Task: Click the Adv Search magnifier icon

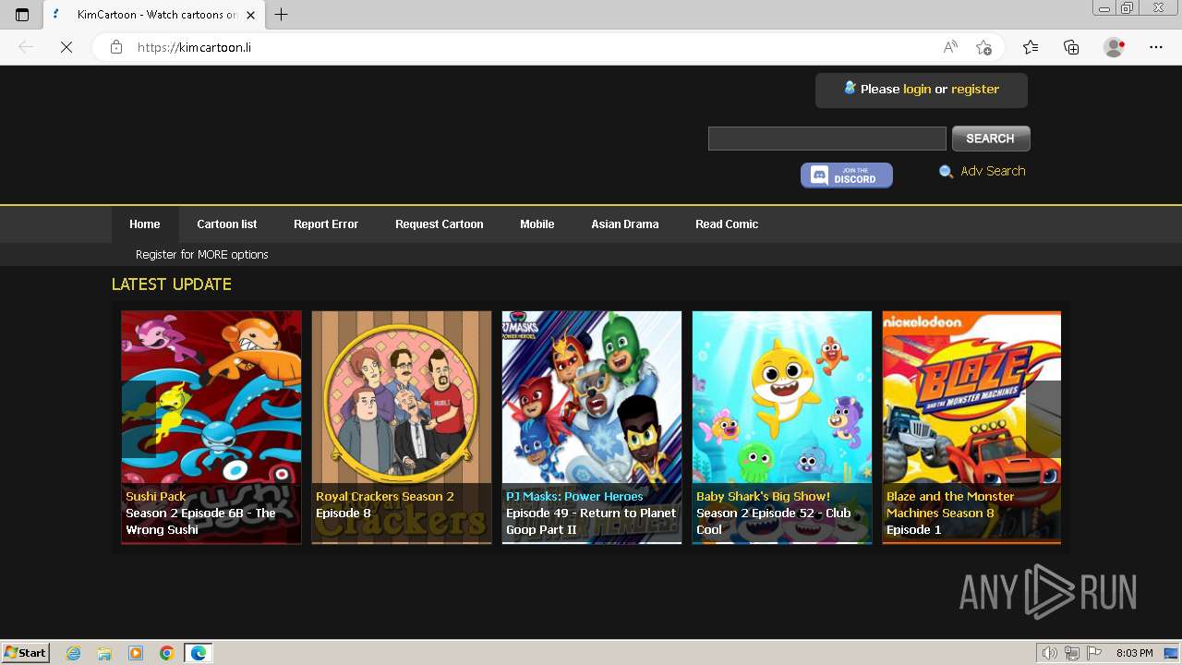Action: point(946,172)
